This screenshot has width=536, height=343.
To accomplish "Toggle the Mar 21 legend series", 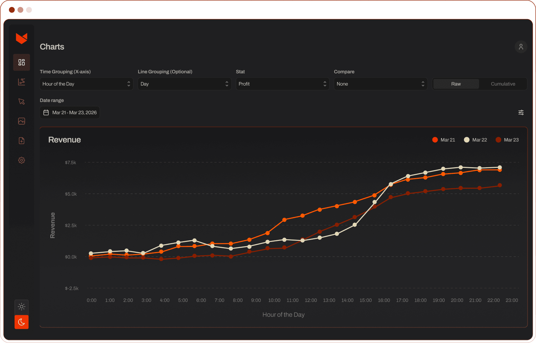I will [x=444, y=140].
